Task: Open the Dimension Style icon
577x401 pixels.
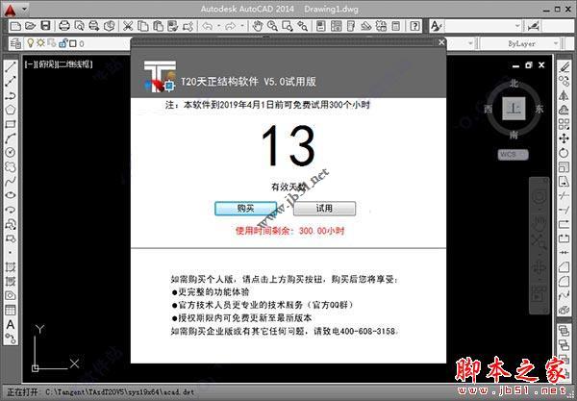Action: [x=533, y=26]
